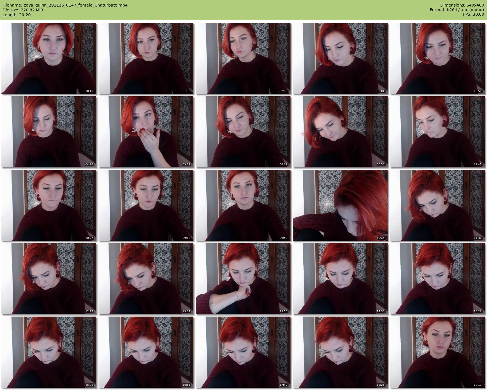Image resolution: width=487 pixels, height=390 pixels.
Task: Open the frame stamped 04:36
Action: click(49, 132)
